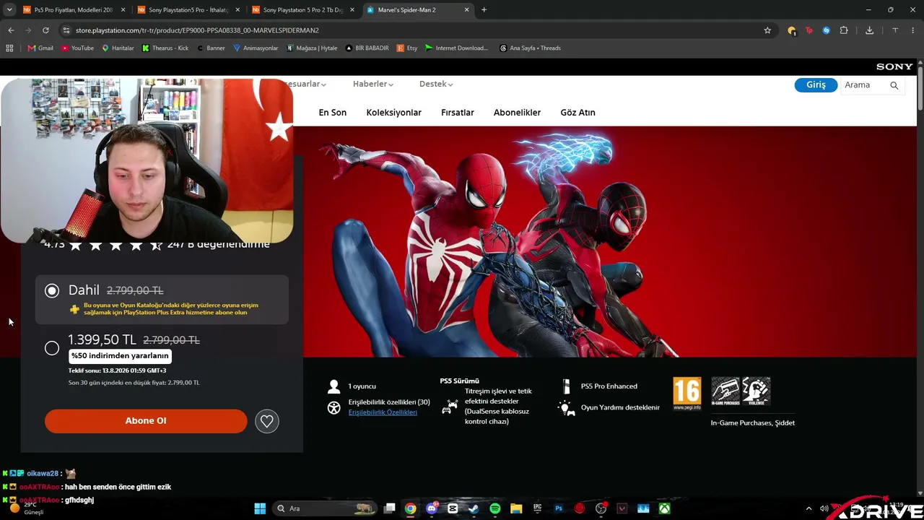Open the red Tp browser extension

point(809,30)
